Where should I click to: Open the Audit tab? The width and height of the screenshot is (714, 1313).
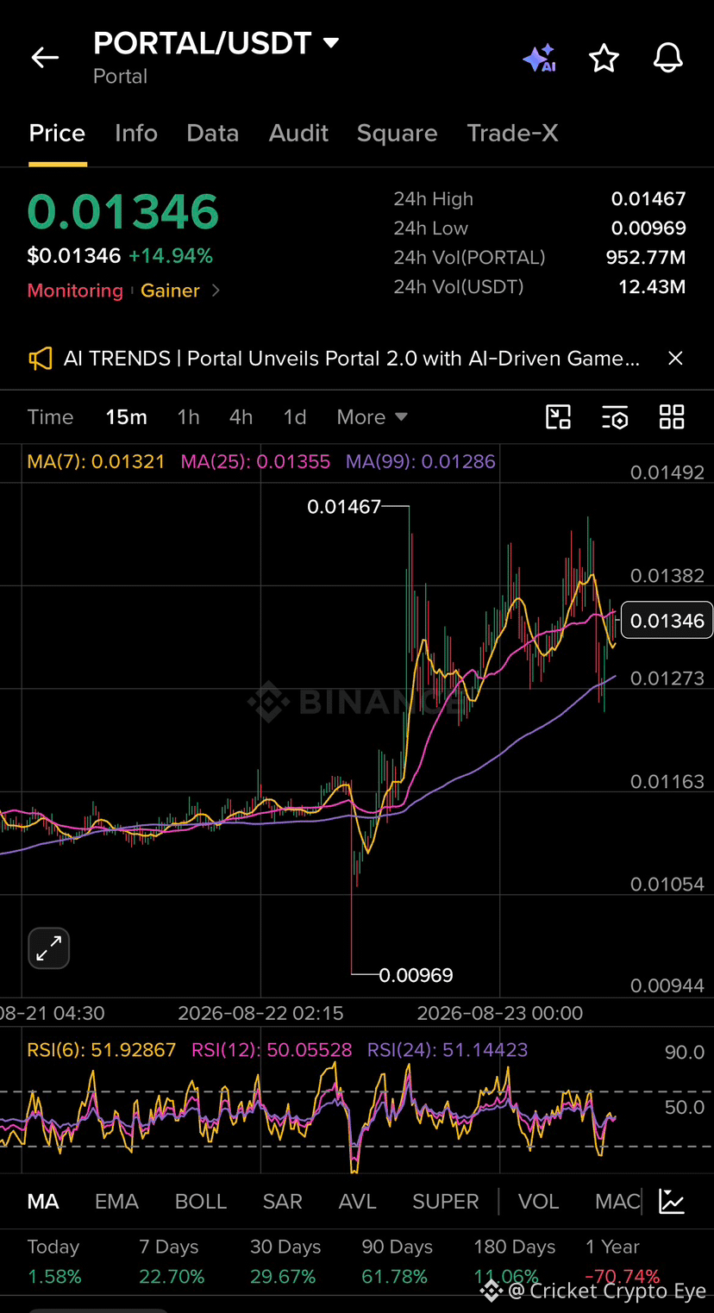point(298,133)
